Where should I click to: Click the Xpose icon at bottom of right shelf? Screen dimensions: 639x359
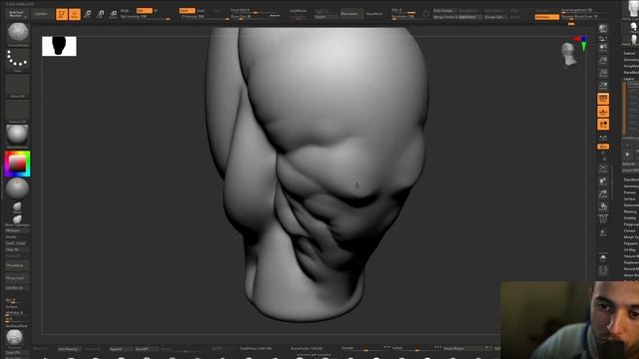(603, 270)
